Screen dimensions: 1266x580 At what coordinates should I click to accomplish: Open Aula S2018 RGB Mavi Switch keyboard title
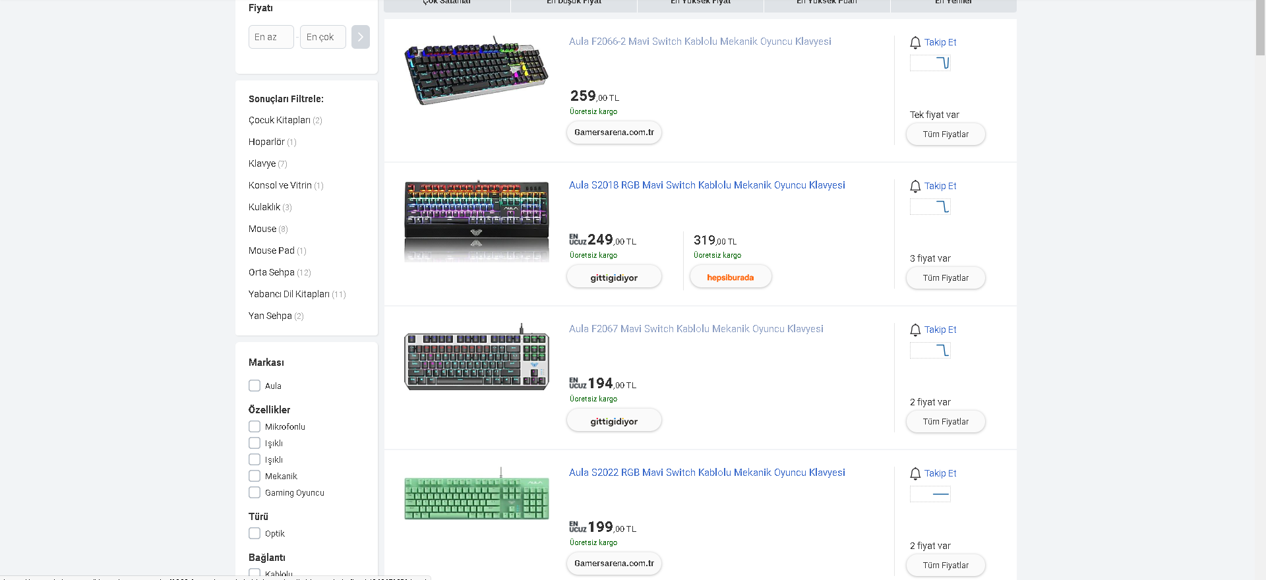click(x=707, y=185)
